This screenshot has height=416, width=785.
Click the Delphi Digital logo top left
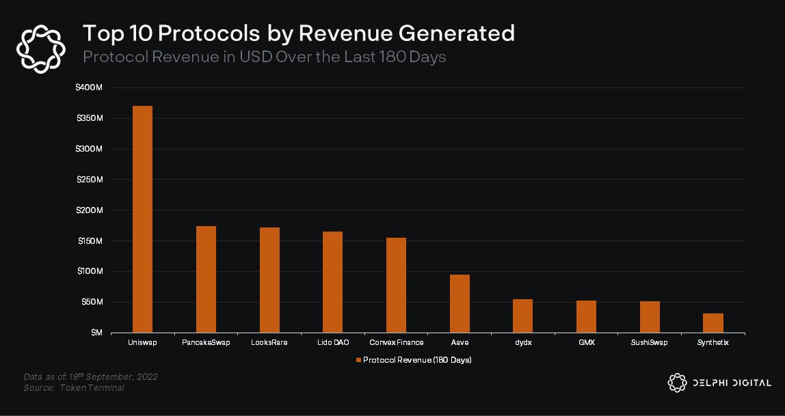pos(40,46)
